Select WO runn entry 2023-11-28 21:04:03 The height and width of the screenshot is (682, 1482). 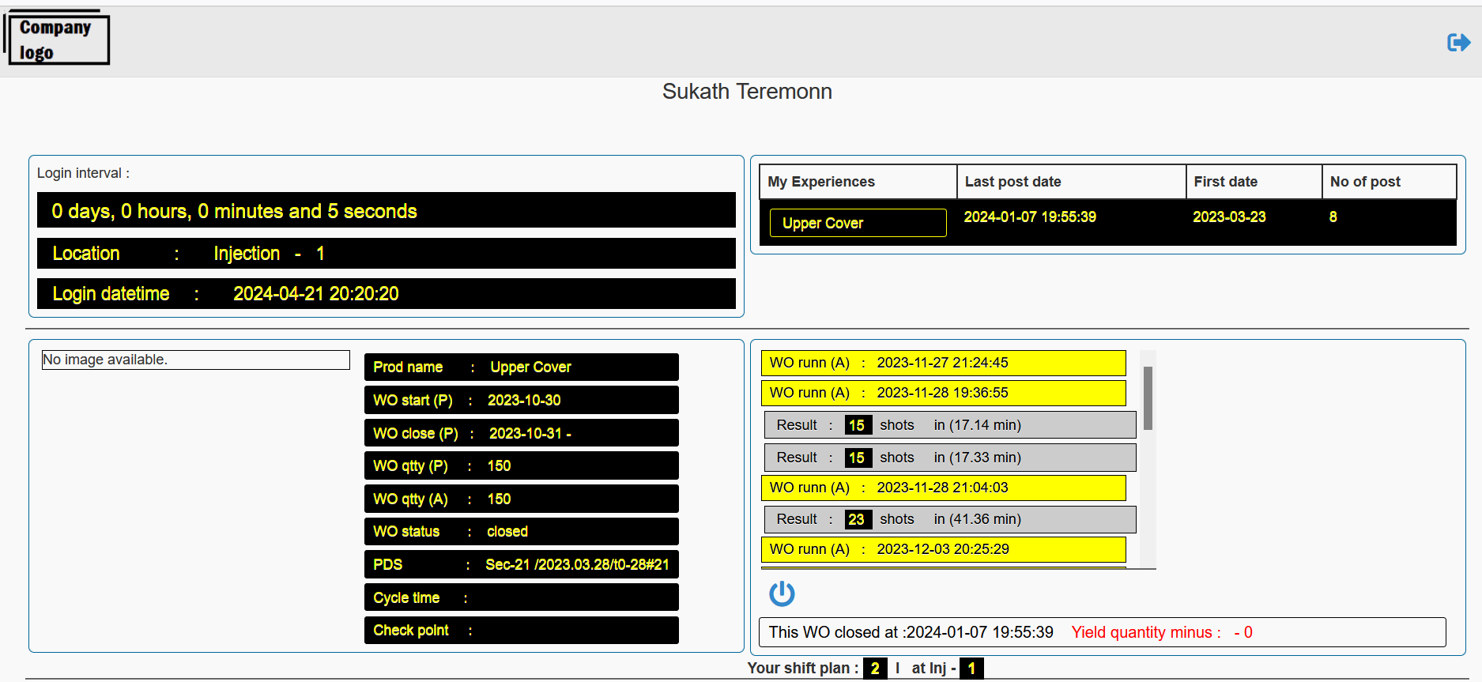tap(944, 488)
